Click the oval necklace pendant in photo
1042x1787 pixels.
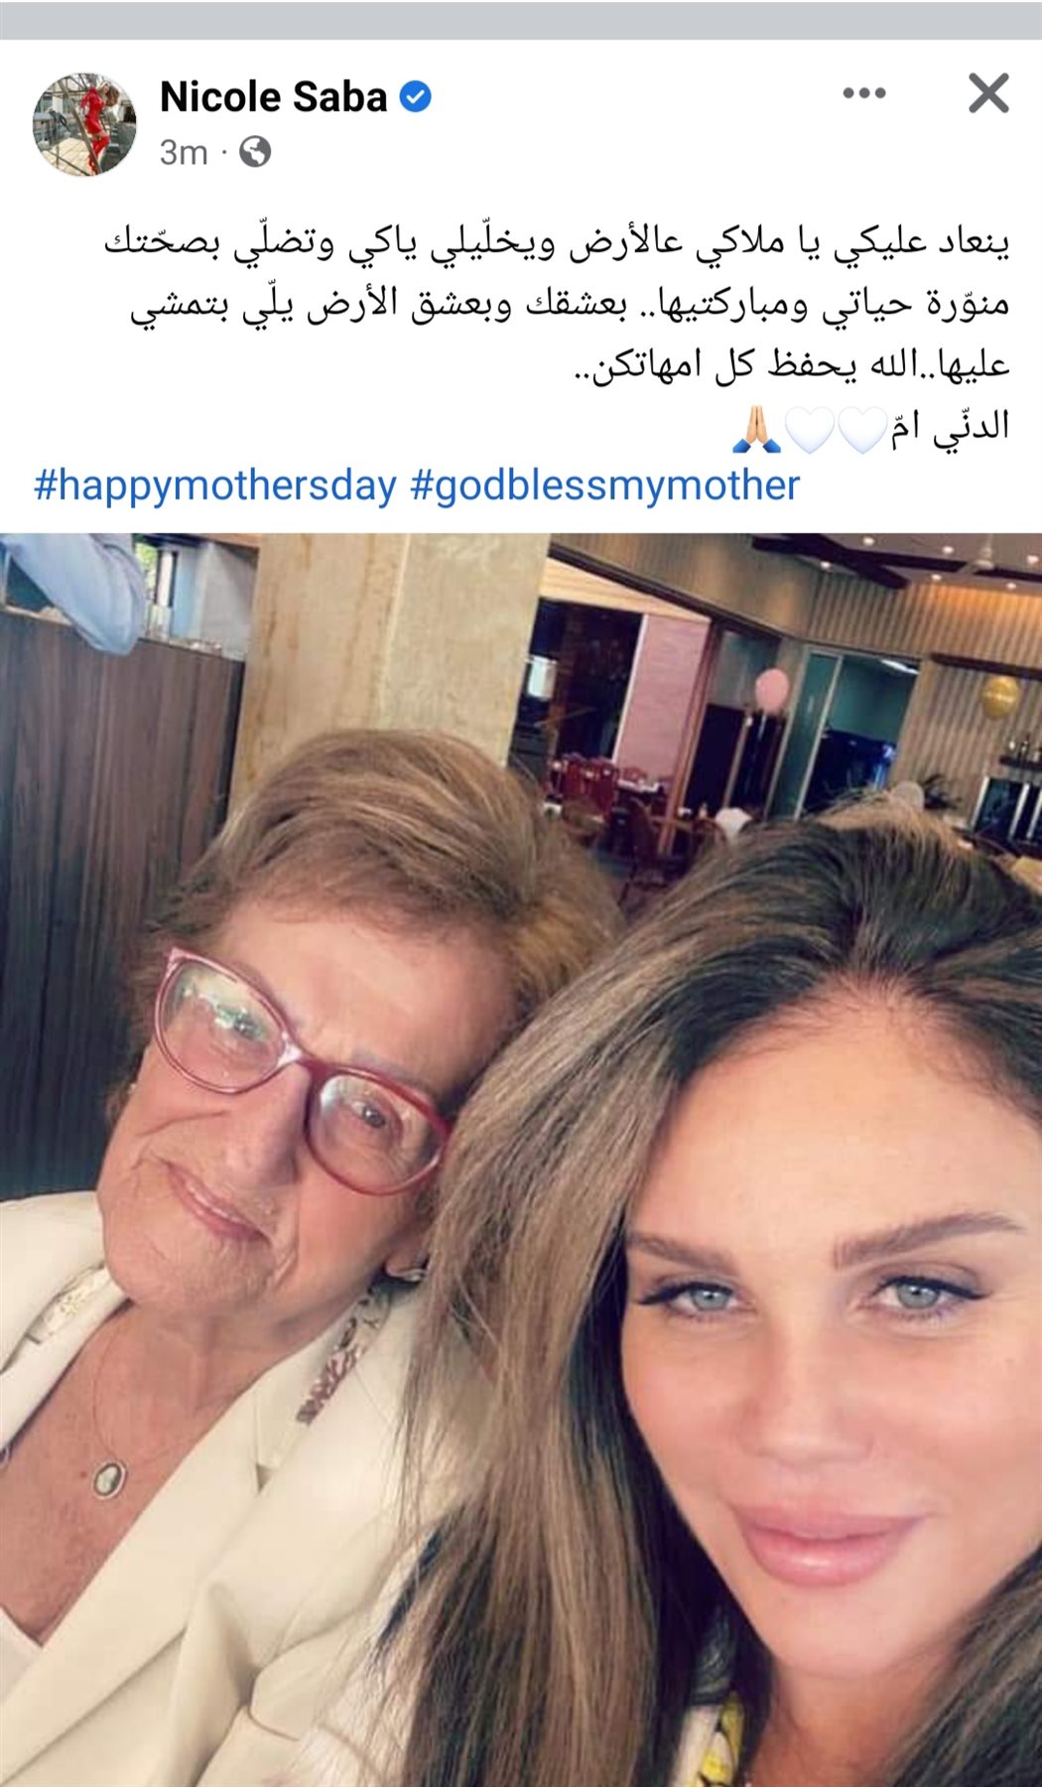[x=109, y=1479]
